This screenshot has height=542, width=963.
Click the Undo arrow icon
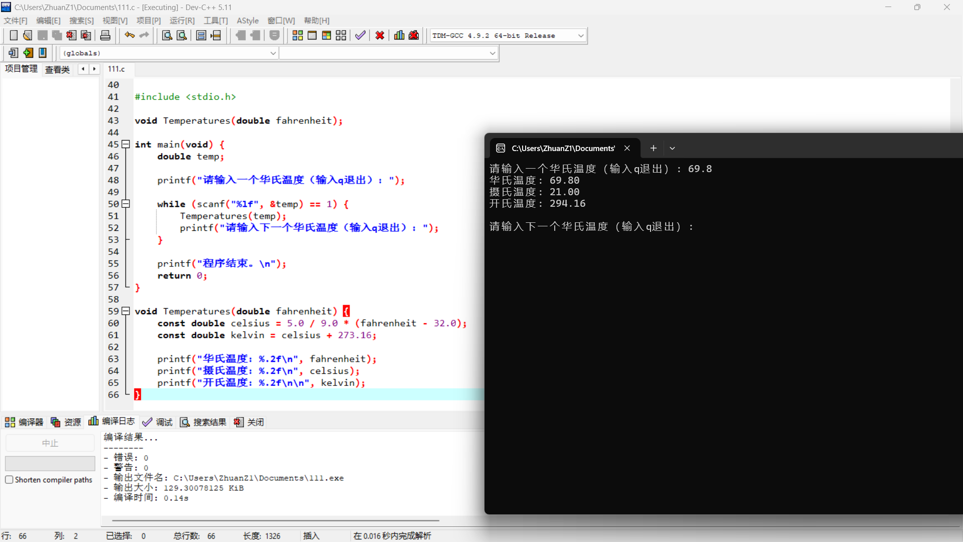pyautogui.click(x=129, y=36)
